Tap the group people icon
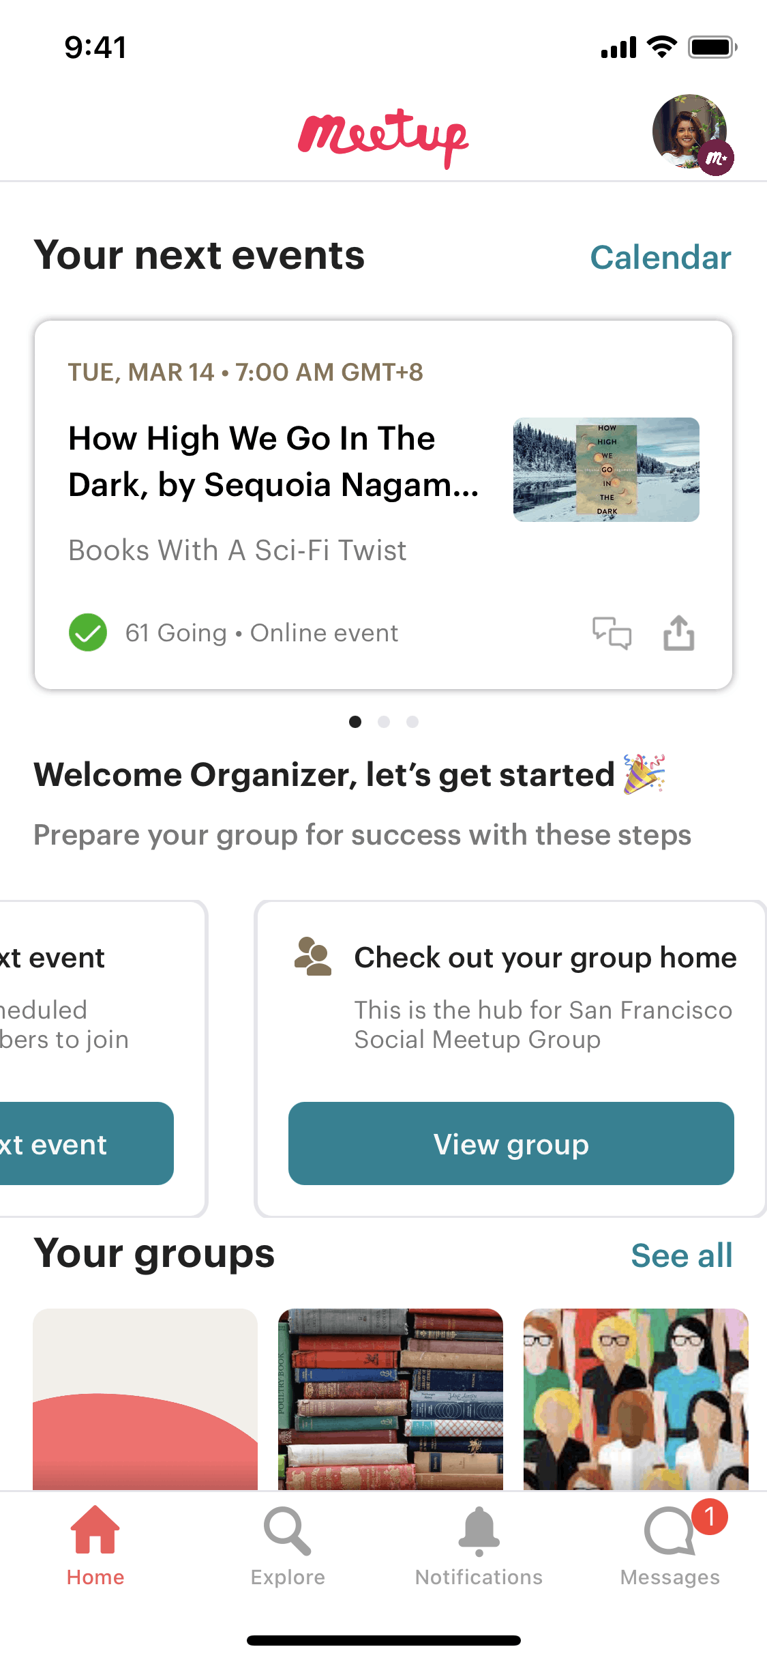 tap(312, 957)
